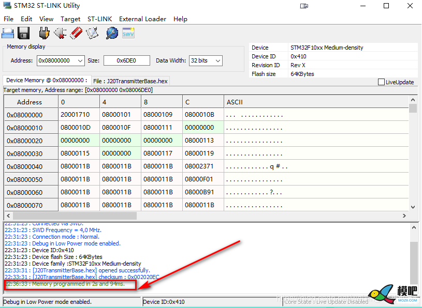The image size is (422, 308).
Task: Click memory cell 08000109
Action: click(162, 115)
